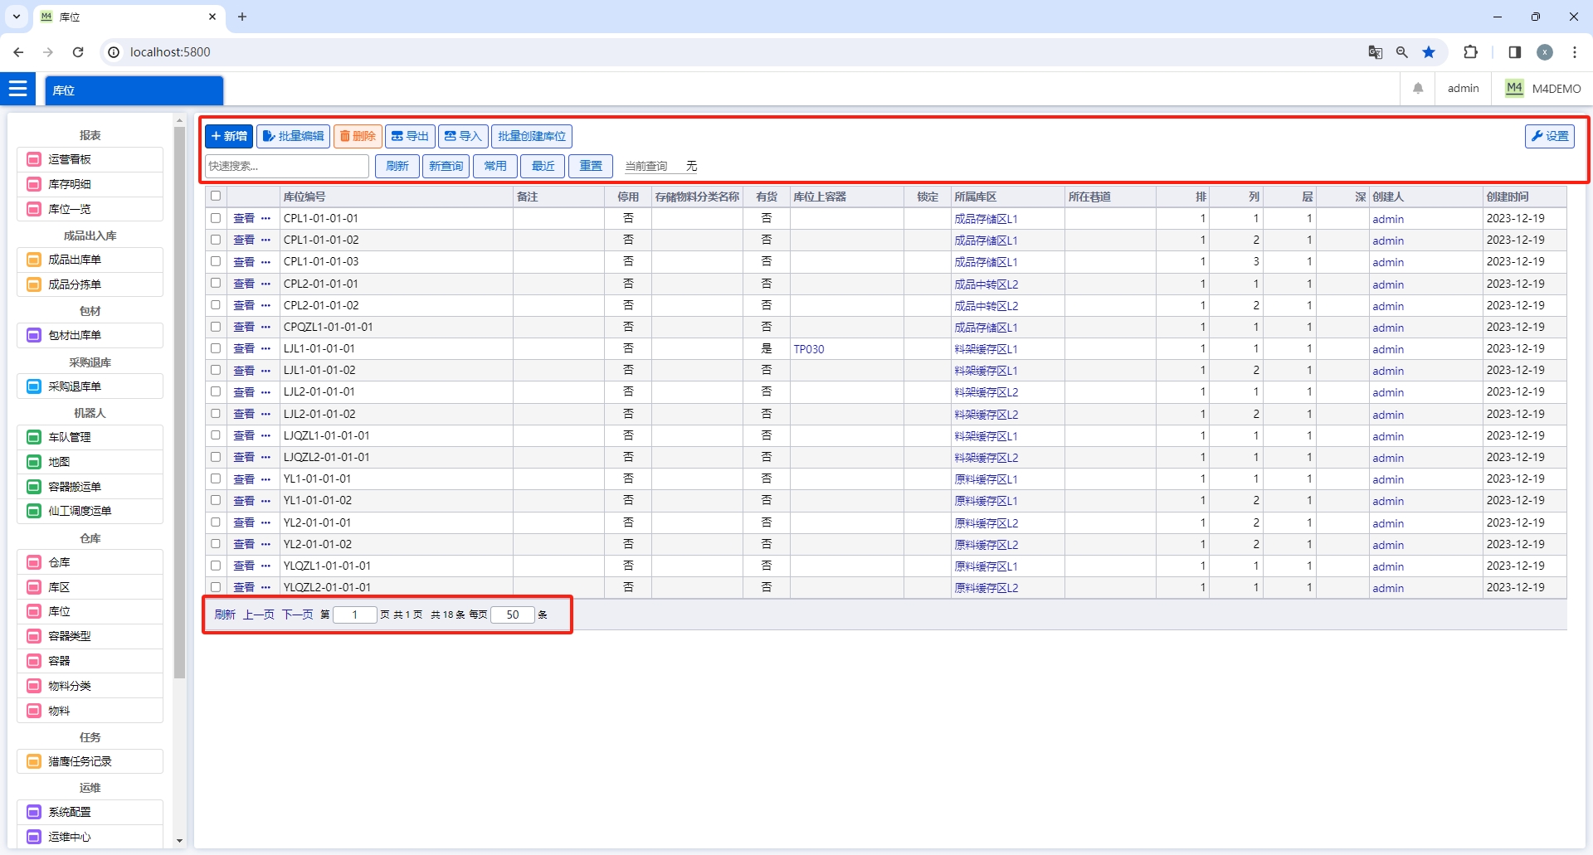Viewport: 1593px width, 855px height.
Task: Click the notification bell icon
Action: (1418, 89)
